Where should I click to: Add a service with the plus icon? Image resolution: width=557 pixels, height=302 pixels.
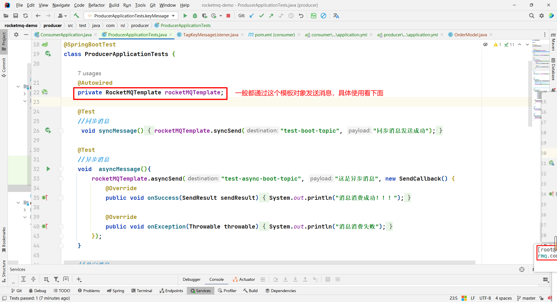pyautogui.click(x=79, y=279)
